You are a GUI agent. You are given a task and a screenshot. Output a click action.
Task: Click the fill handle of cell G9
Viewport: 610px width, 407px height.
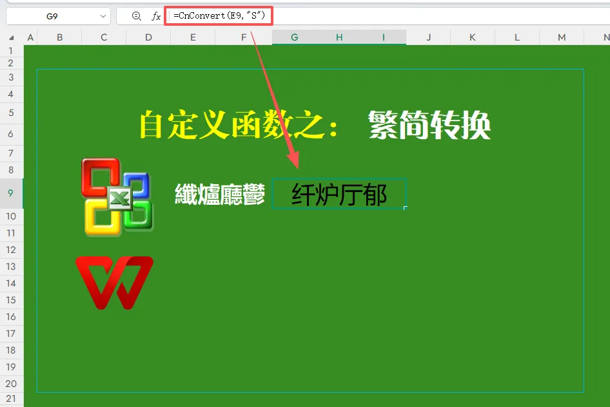tap(406, 208)
